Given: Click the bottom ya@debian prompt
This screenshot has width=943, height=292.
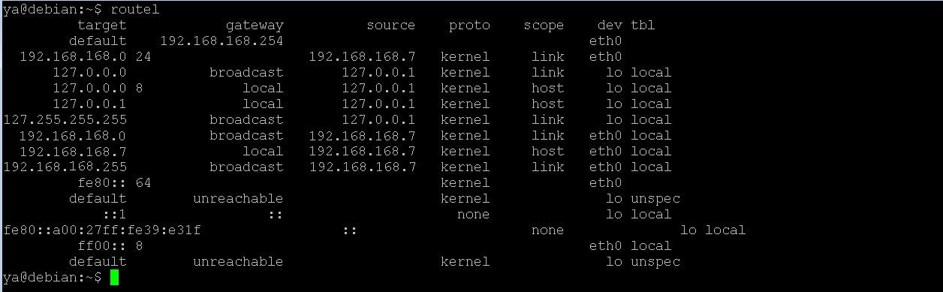Looking at the screenshot, I should (x=53, y=278).
